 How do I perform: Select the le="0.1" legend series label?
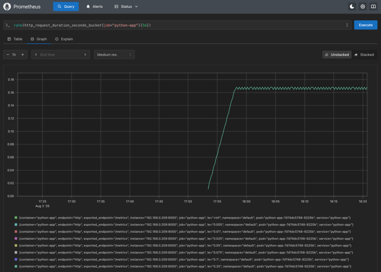(x=184, y=259)
